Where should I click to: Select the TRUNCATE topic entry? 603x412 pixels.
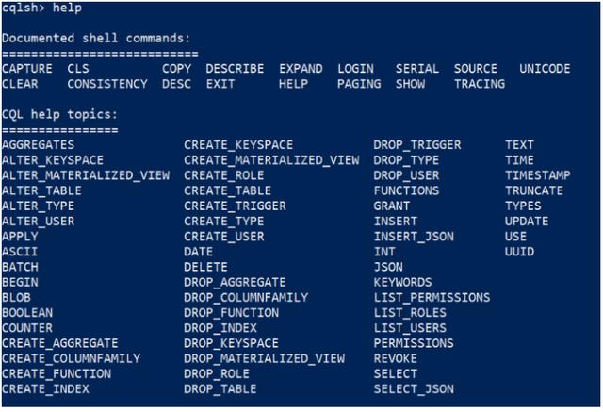pos(534,190)
